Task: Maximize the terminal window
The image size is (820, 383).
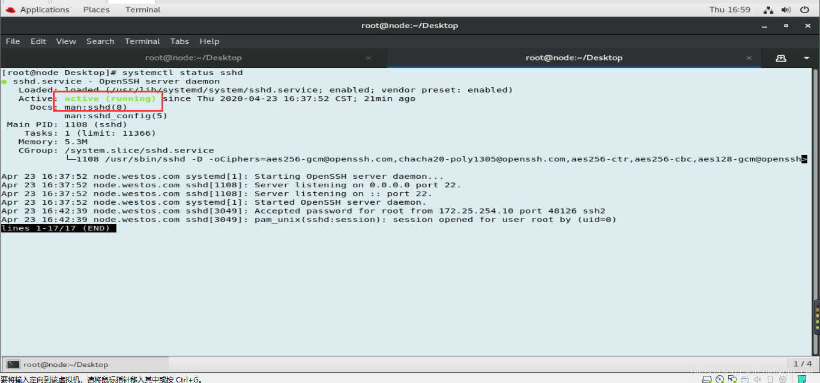Action: point(786,26)
